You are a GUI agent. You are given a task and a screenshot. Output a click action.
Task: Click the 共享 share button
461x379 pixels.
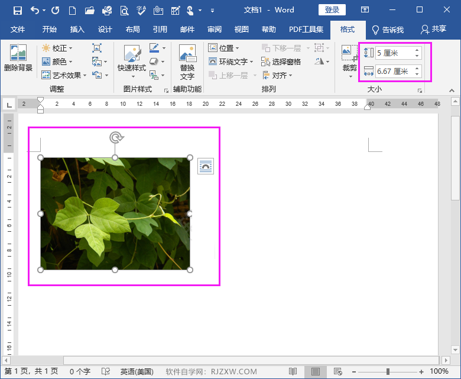(x=433, y=30)
